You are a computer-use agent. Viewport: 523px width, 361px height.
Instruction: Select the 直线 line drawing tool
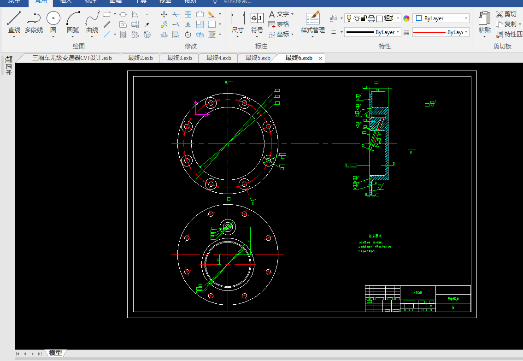pyautogui.click(x=14, y=21)
